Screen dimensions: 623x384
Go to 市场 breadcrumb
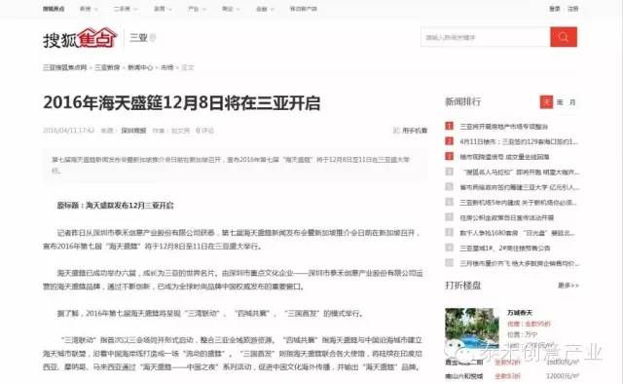pyautogui.click(x=166, y=67)
